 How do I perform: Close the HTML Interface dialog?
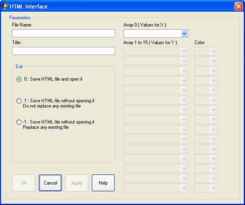[239, 6]
